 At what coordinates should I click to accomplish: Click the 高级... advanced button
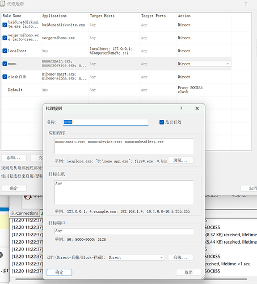point(180,257)
